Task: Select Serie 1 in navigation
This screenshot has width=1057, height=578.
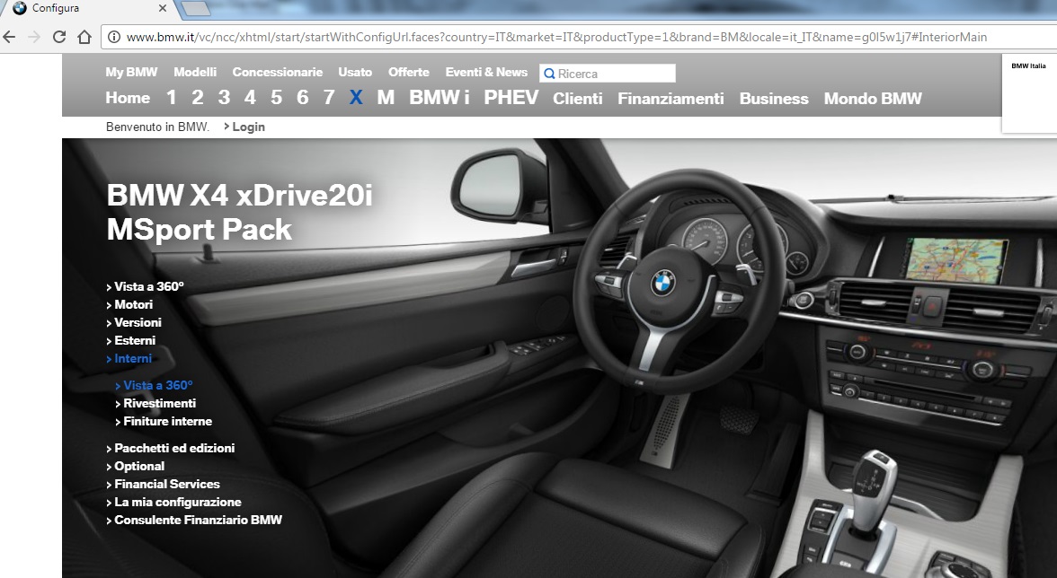Action: [x=171, y=98]
